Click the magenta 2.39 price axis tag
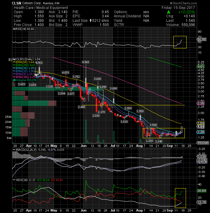 coord(201,104)
